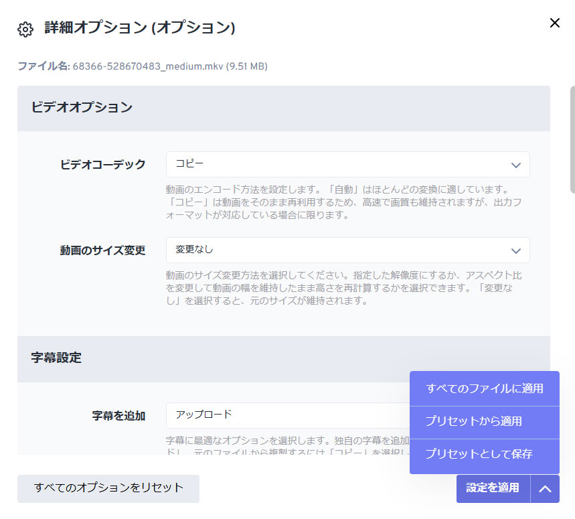Click the 変更なし dropdown chevron arrow
The width and height of the screenshot is (575, 519).
[516, 251]
